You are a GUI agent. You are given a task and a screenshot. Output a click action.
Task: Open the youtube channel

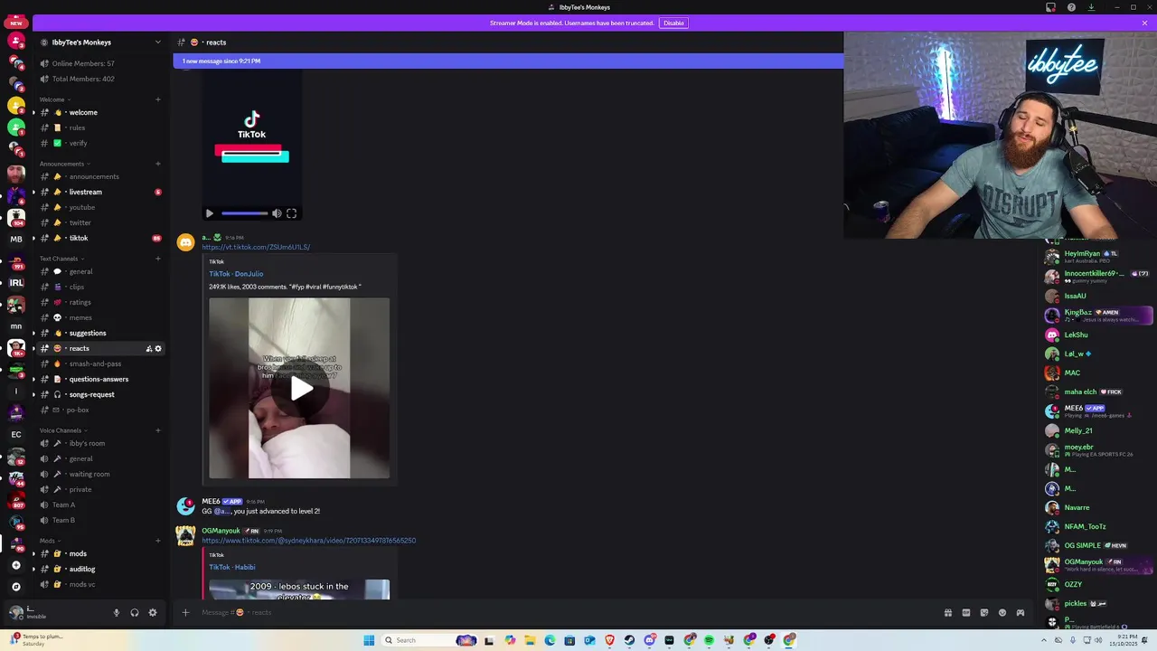pyautogui.click(x=99, y=207)
